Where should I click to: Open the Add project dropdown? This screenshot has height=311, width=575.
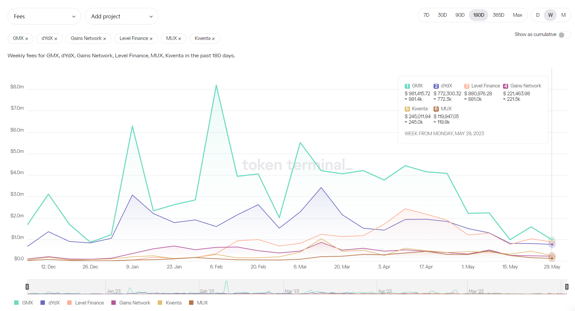click(x=121, y=16)
